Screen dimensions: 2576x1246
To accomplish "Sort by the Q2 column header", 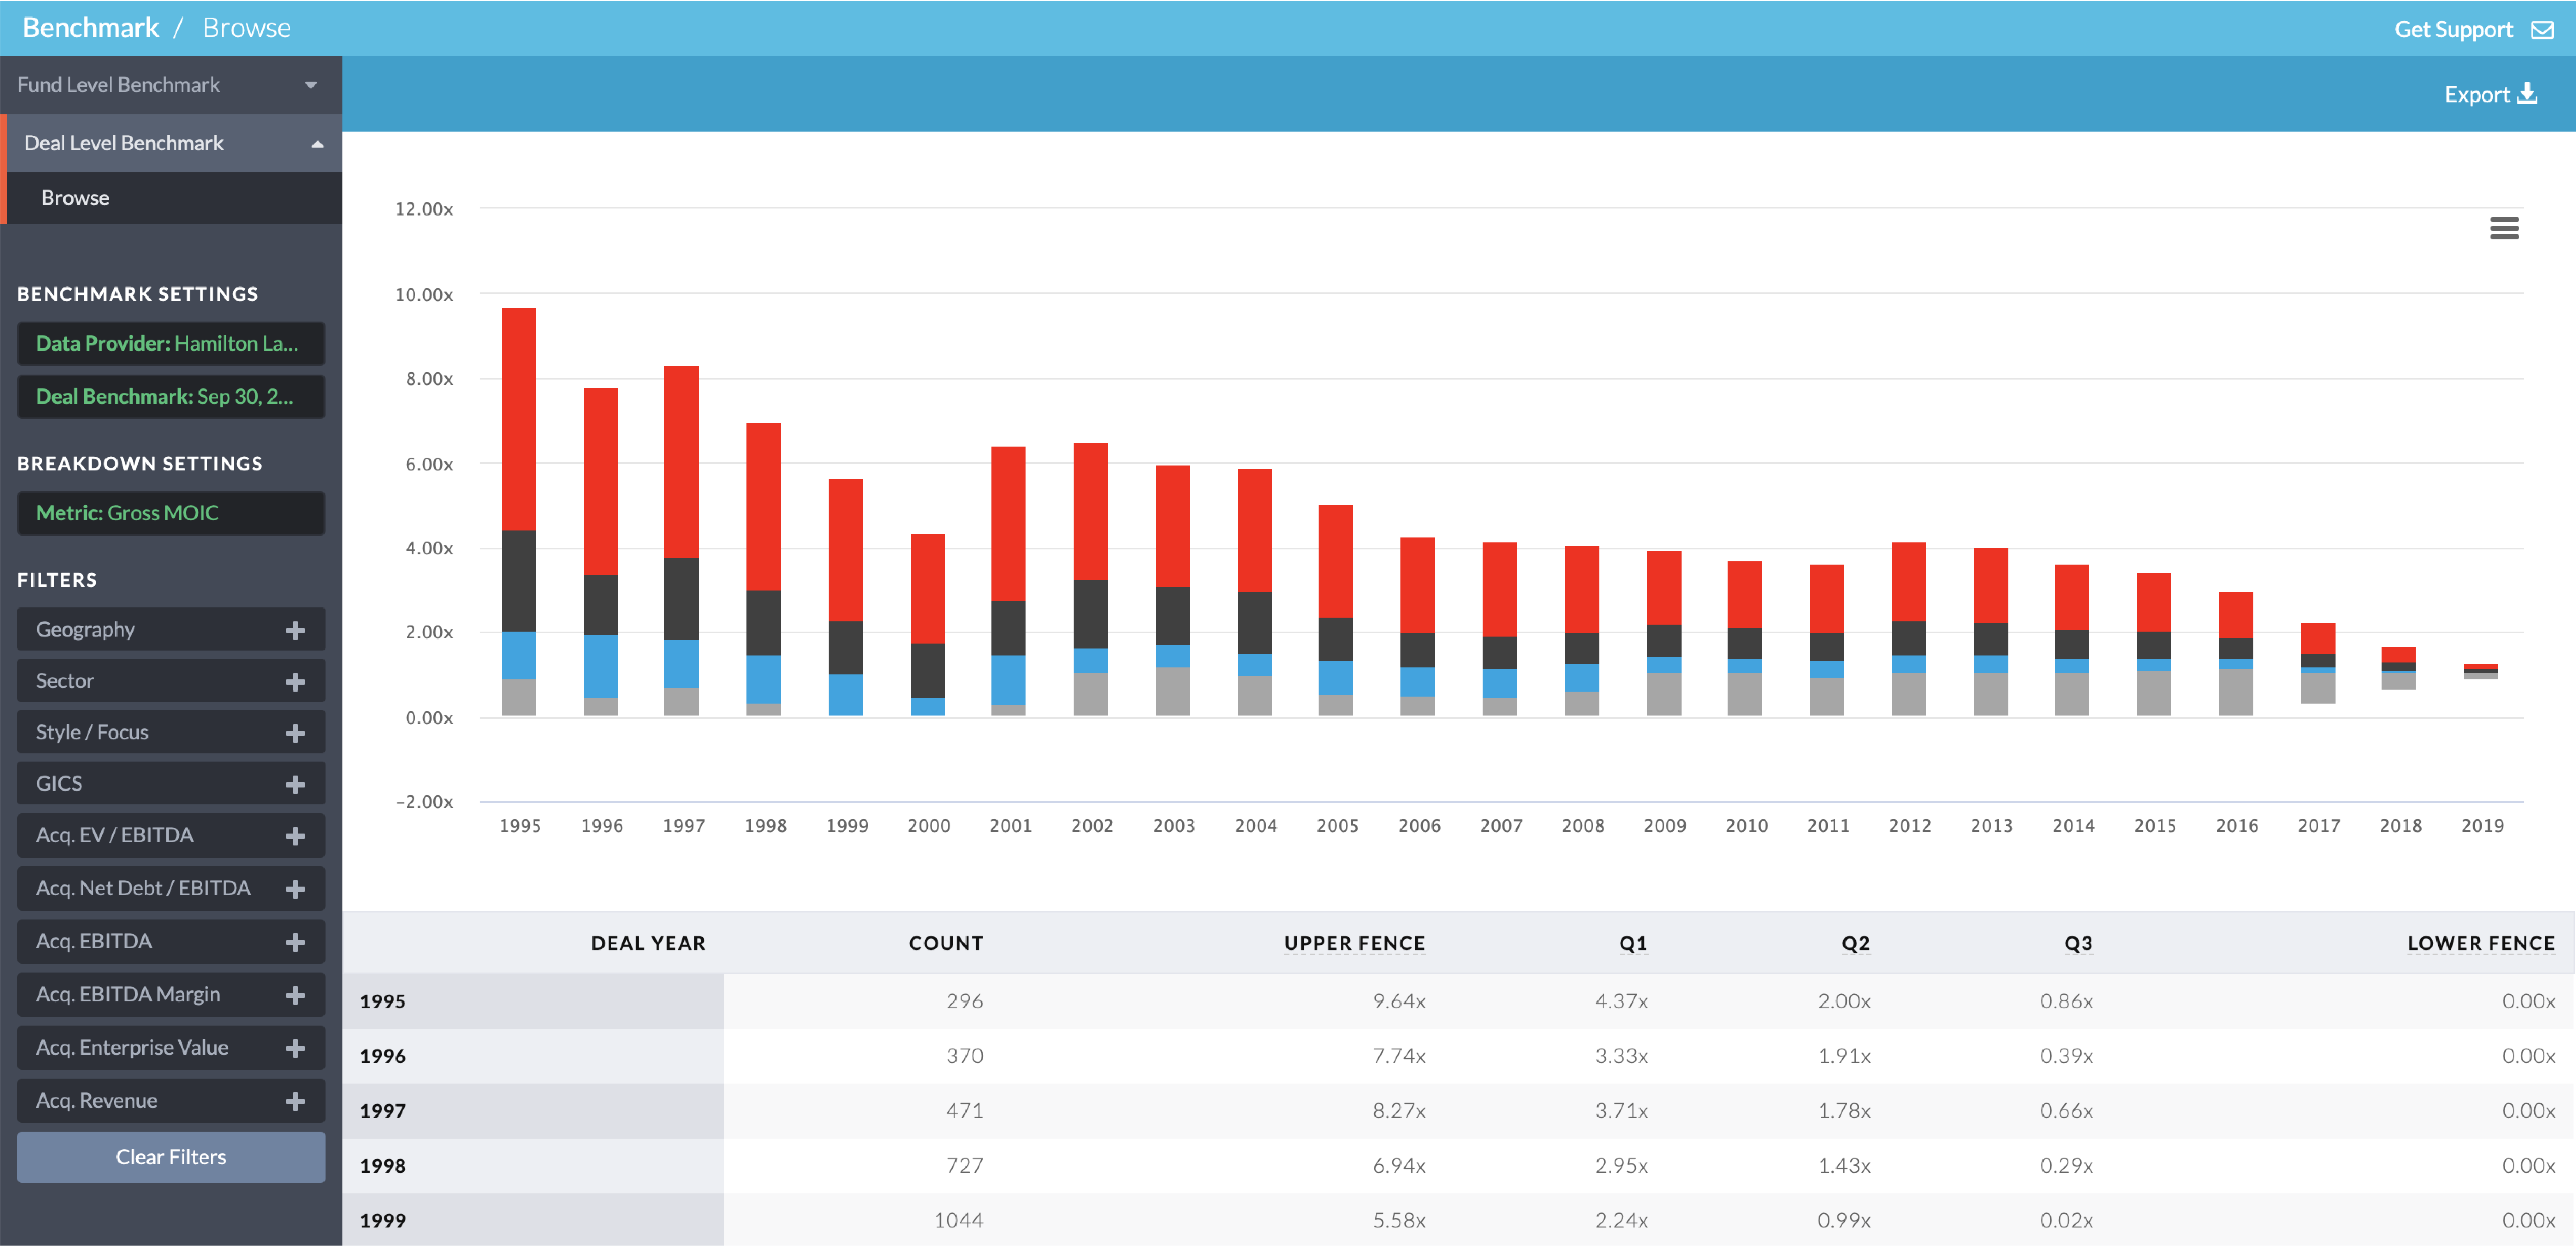I will 1855,943.
